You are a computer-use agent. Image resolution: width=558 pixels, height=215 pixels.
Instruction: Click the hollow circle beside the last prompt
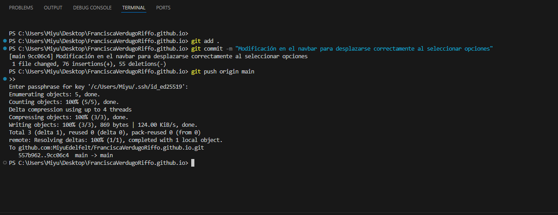click(5, 163)
